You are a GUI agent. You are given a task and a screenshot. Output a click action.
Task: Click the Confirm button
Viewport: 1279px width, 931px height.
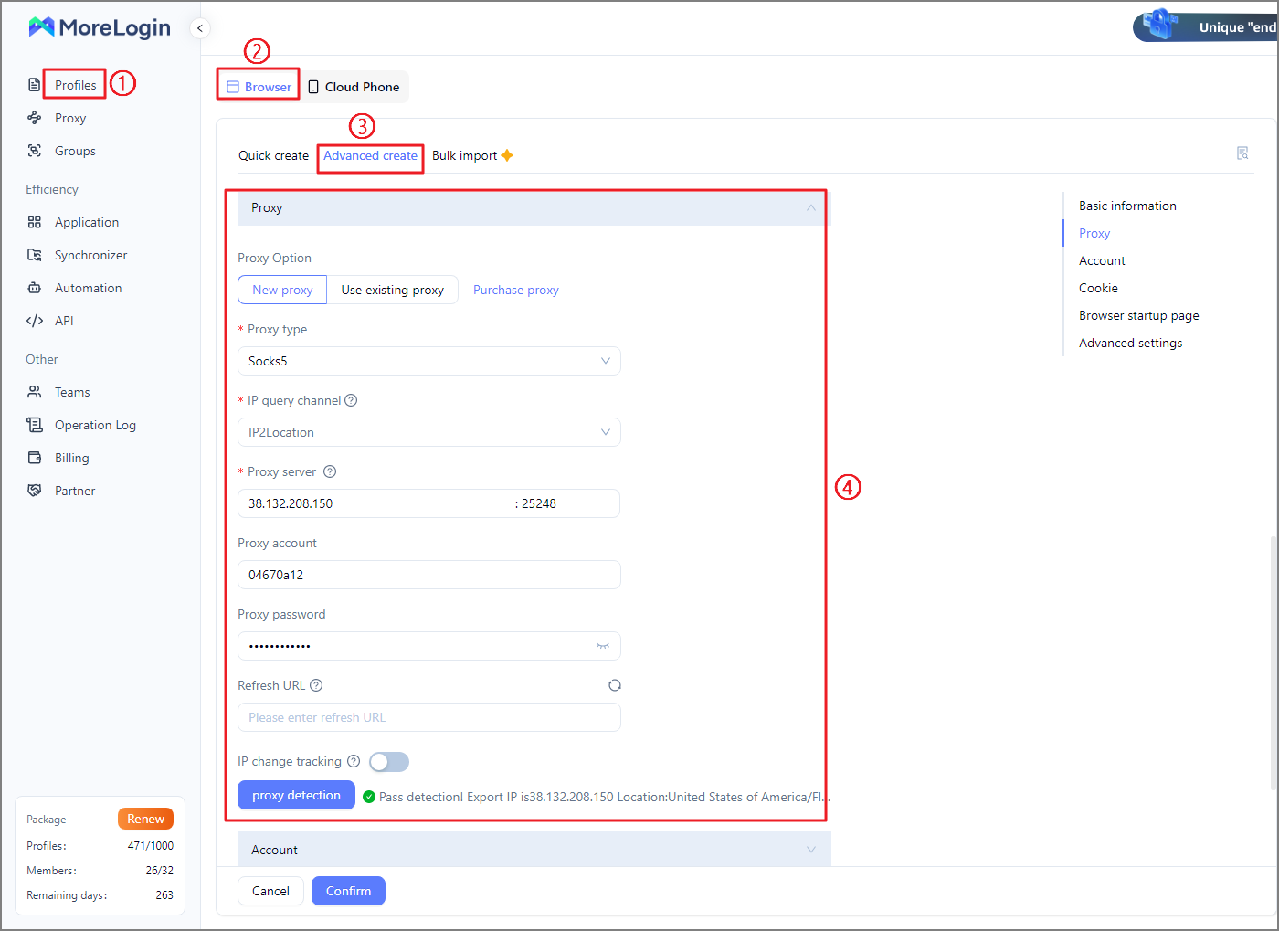tap(348, 891)
